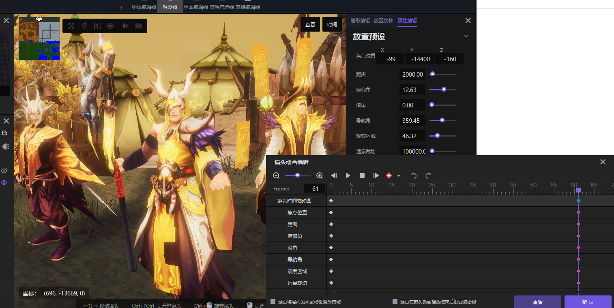Screen dimensions: 614x308
Task: Toggle the purple eye visibility icon
Action: [x=4, y=183]
